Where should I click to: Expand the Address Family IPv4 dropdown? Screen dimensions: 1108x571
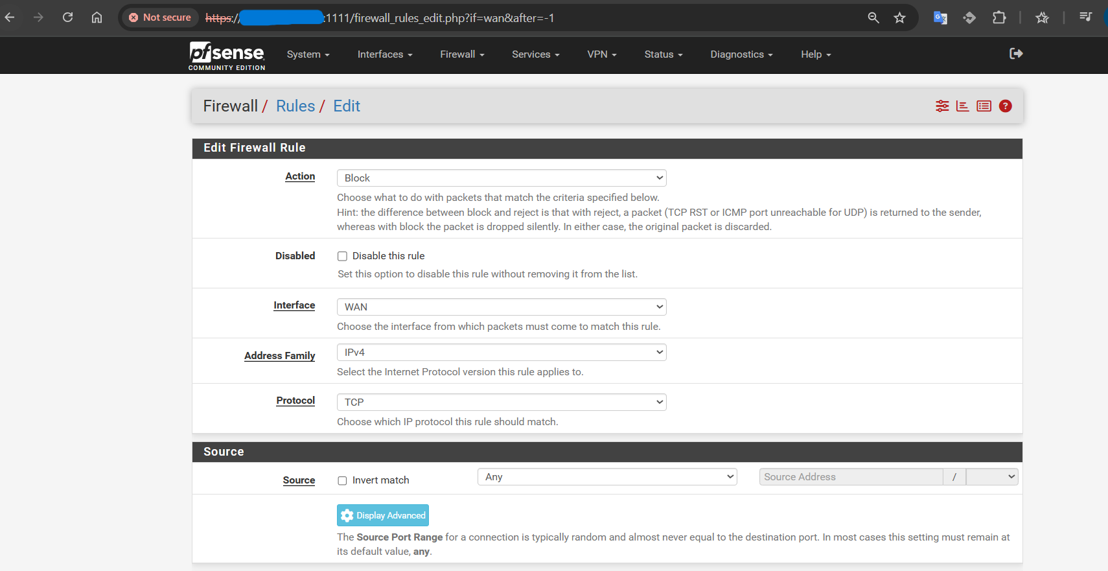coord(501,353)
